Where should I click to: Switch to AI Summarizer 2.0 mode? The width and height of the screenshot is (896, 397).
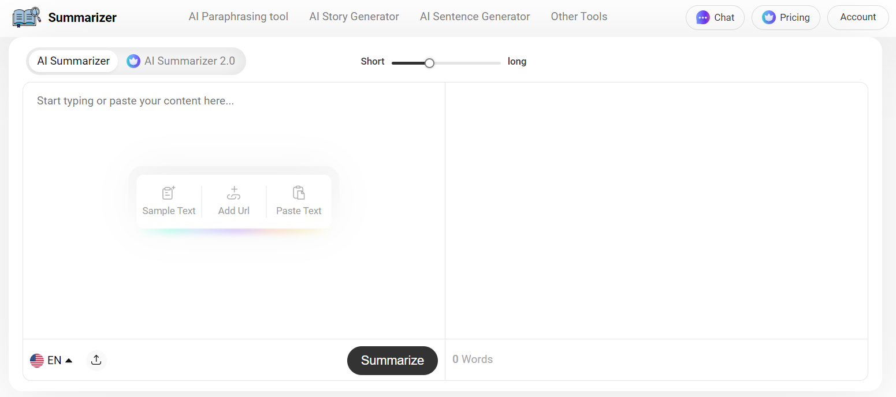[189, 61]
